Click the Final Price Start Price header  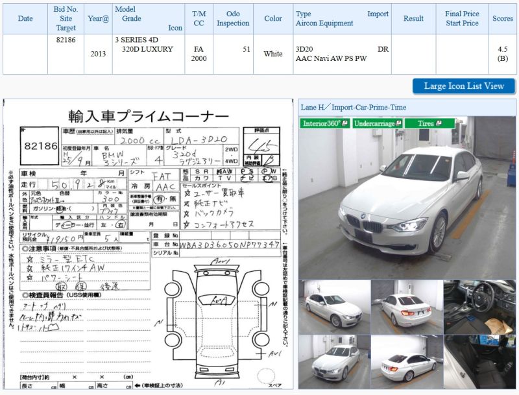click(x=462, y=19)
